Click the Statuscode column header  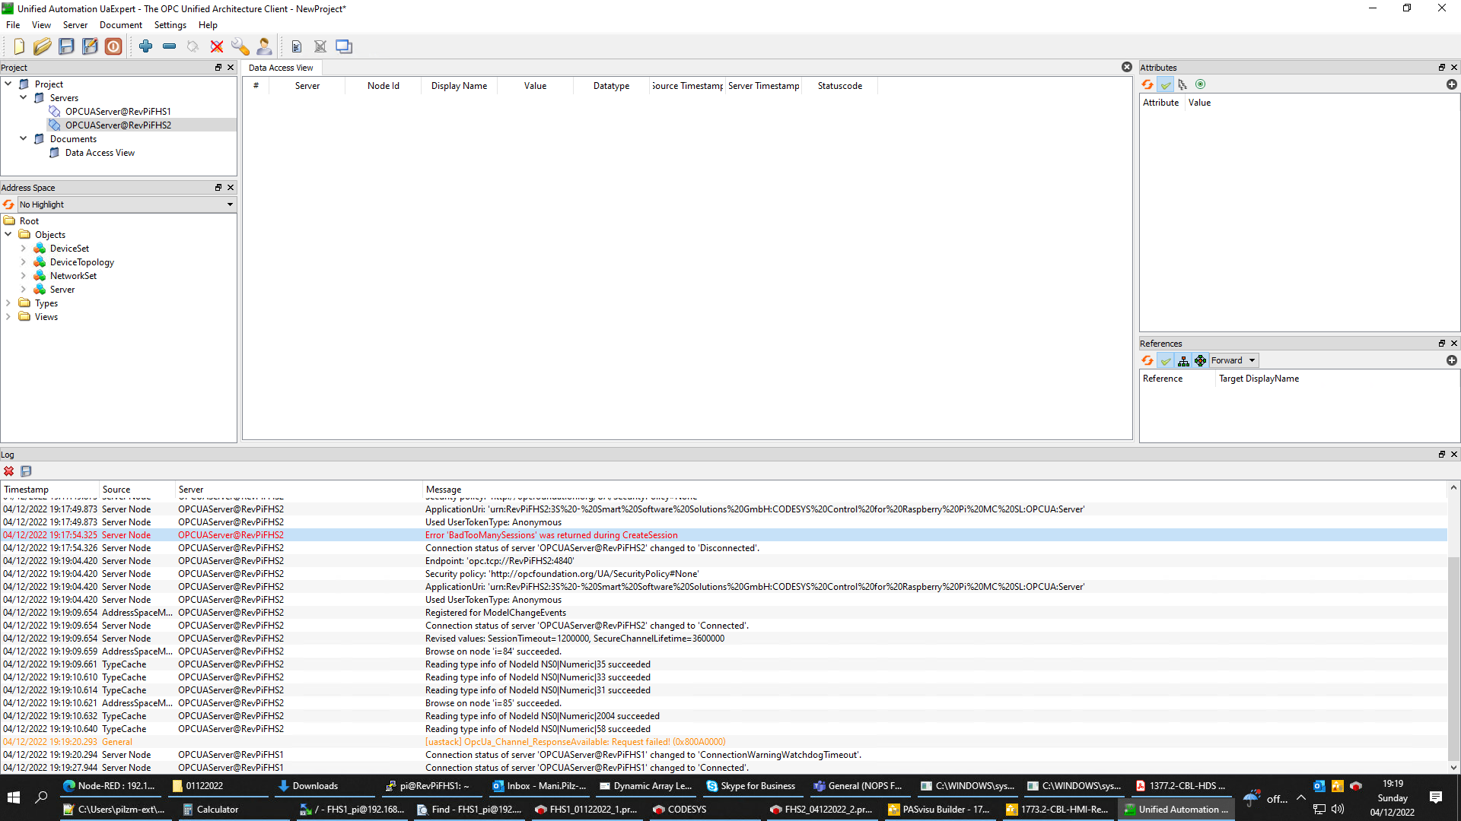point(840,86)
